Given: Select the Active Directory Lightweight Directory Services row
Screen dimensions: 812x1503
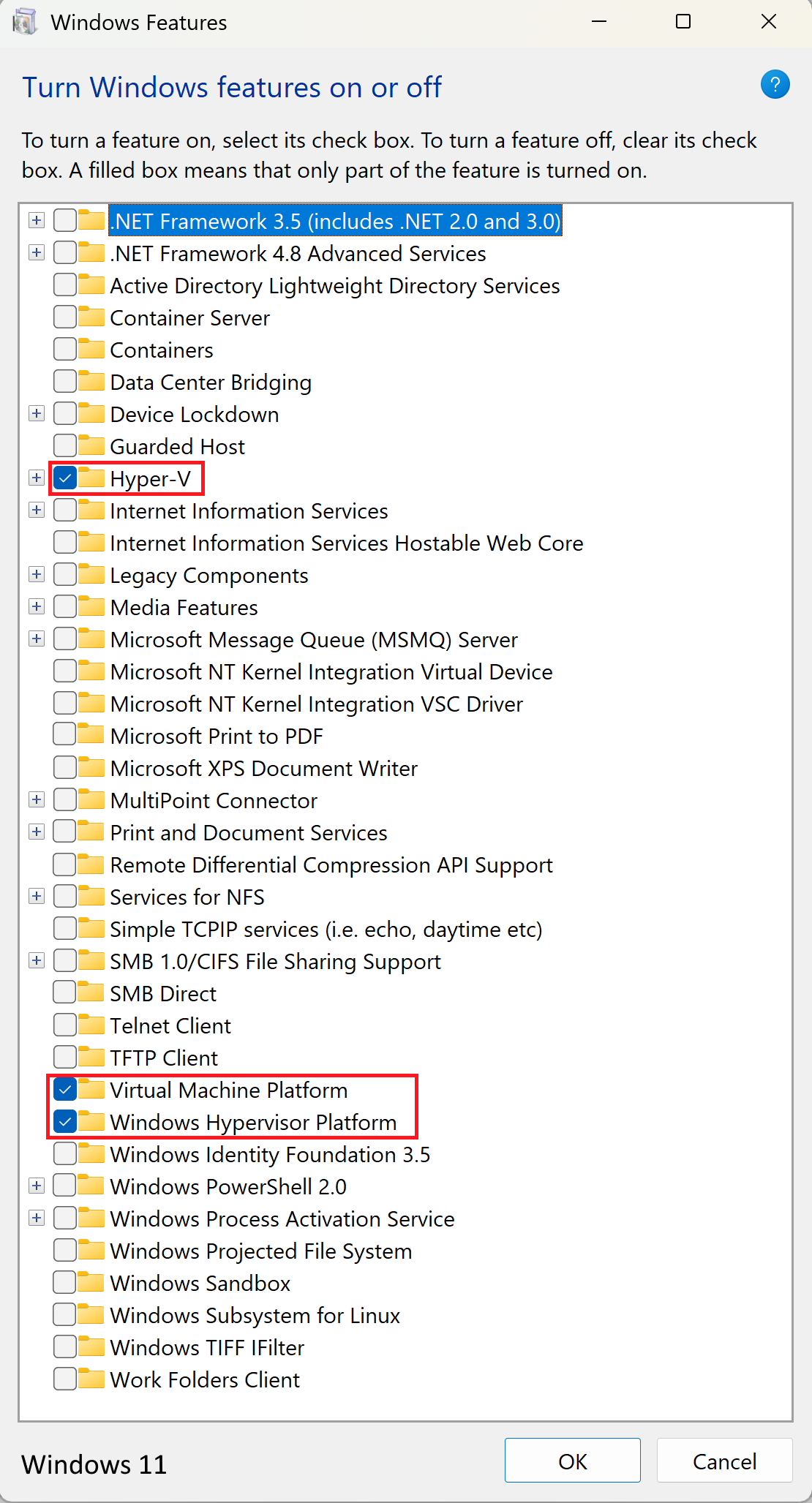Looking at the screenshot, I should [x=335, y=286].
